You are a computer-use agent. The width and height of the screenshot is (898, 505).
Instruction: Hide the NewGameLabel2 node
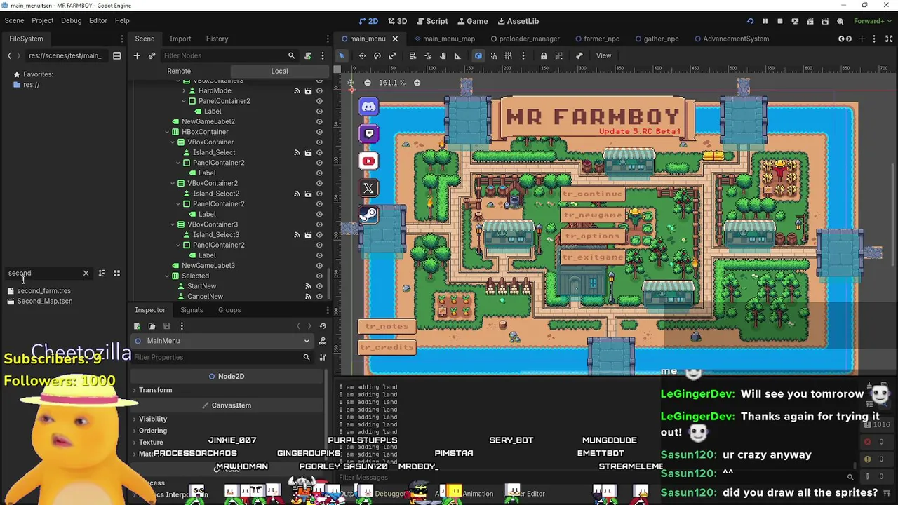tap(319, 121)
